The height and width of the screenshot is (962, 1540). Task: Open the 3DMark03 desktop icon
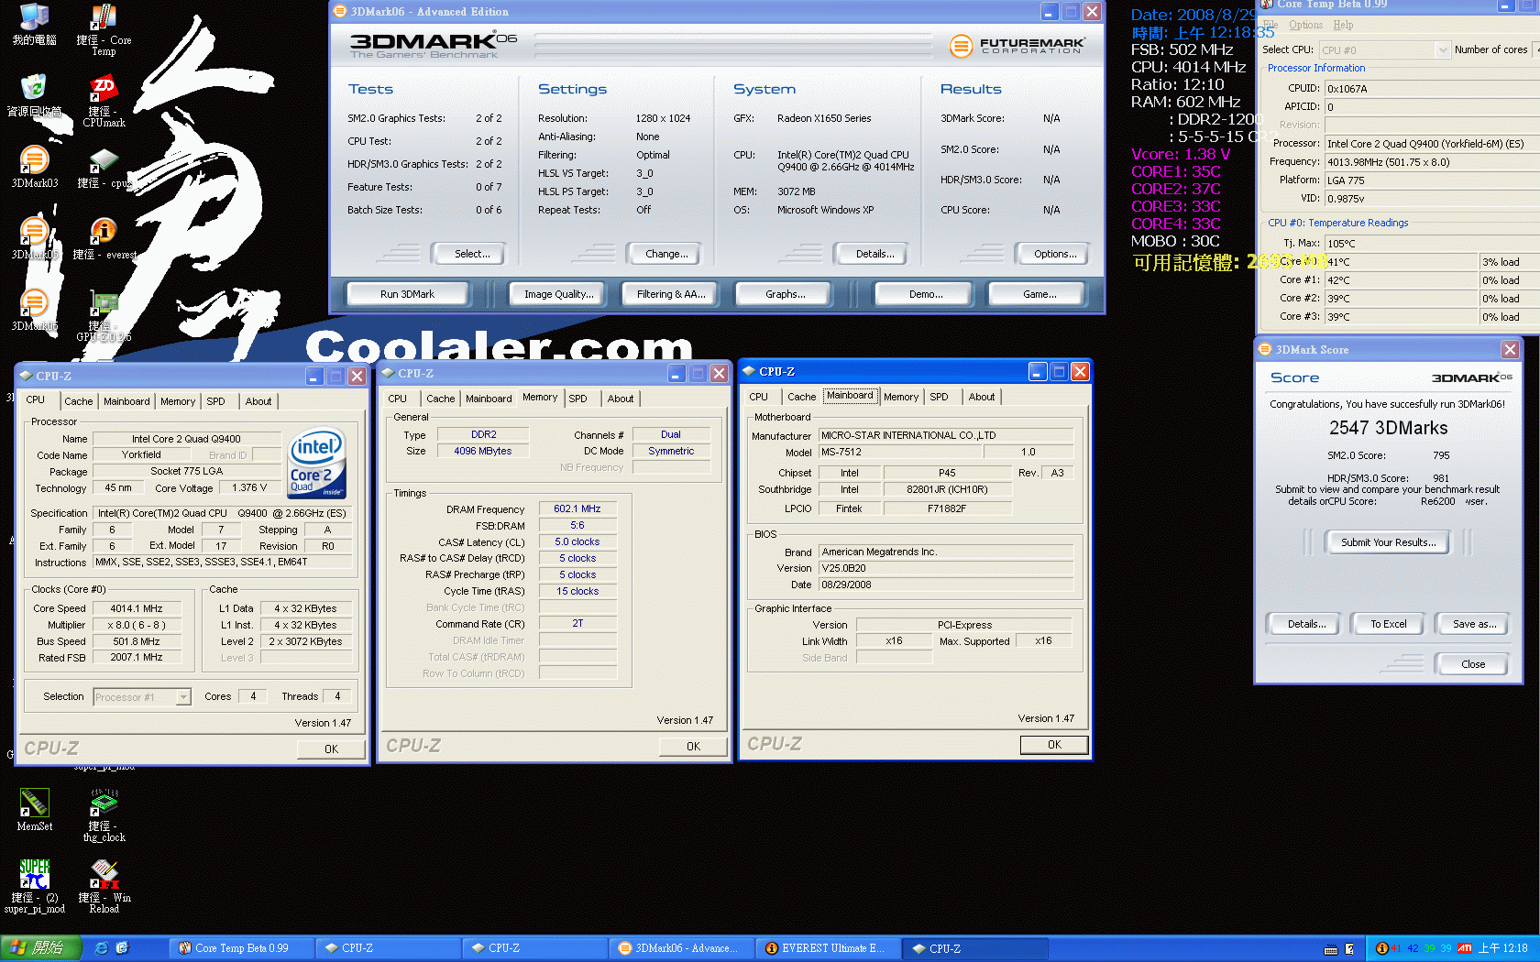click(34, 167)
